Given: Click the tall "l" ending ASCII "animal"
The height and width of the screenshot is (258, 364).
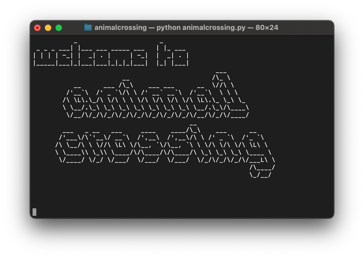Looking at the screenshot, I should click(231, 95).
